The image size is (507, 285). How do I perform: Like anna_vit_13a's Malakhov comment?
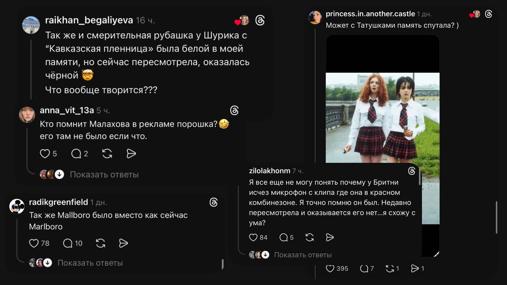coord(45,154)
